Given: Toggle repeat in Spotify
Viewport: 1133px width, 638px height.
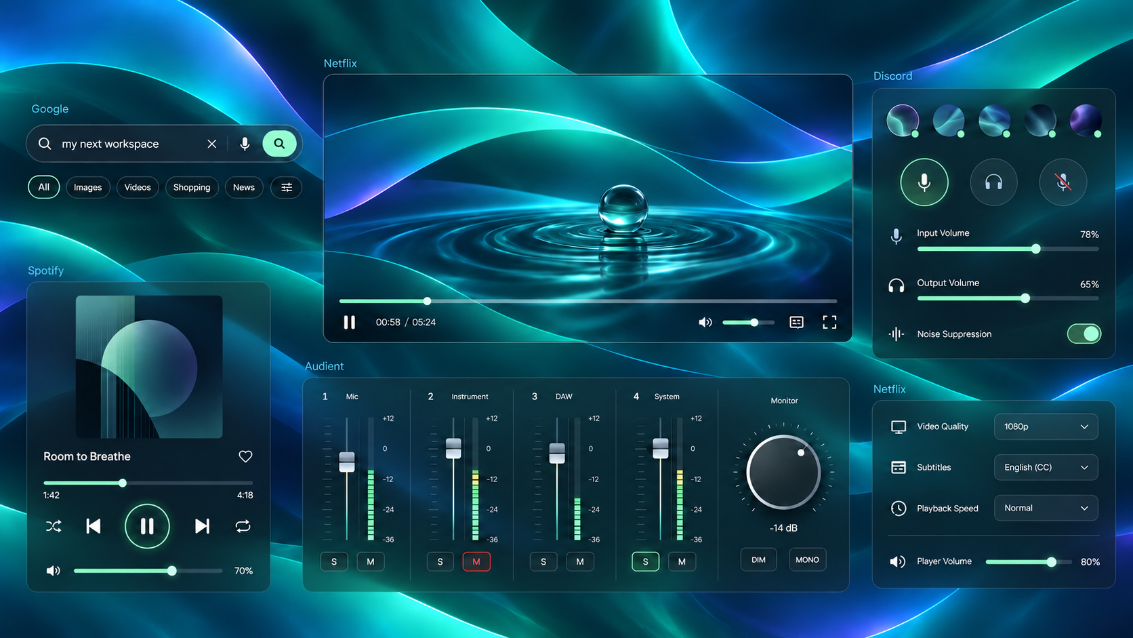Looking at the screenshot, I should 243,526.
